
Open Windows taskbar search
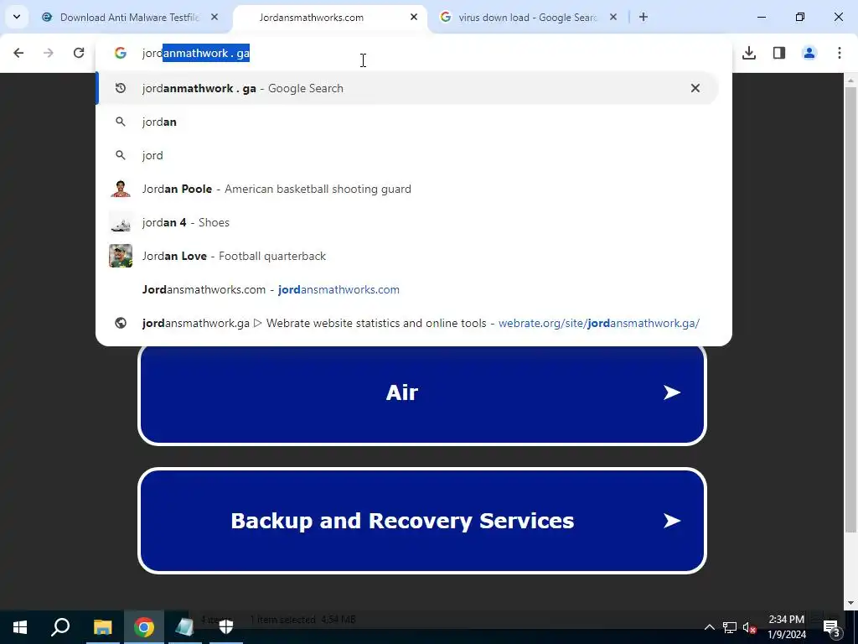pyautogui.click(x=60, y=627)
